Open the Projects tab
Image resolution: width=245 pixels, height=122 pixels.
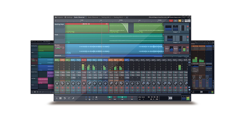(x=58, y=17)
